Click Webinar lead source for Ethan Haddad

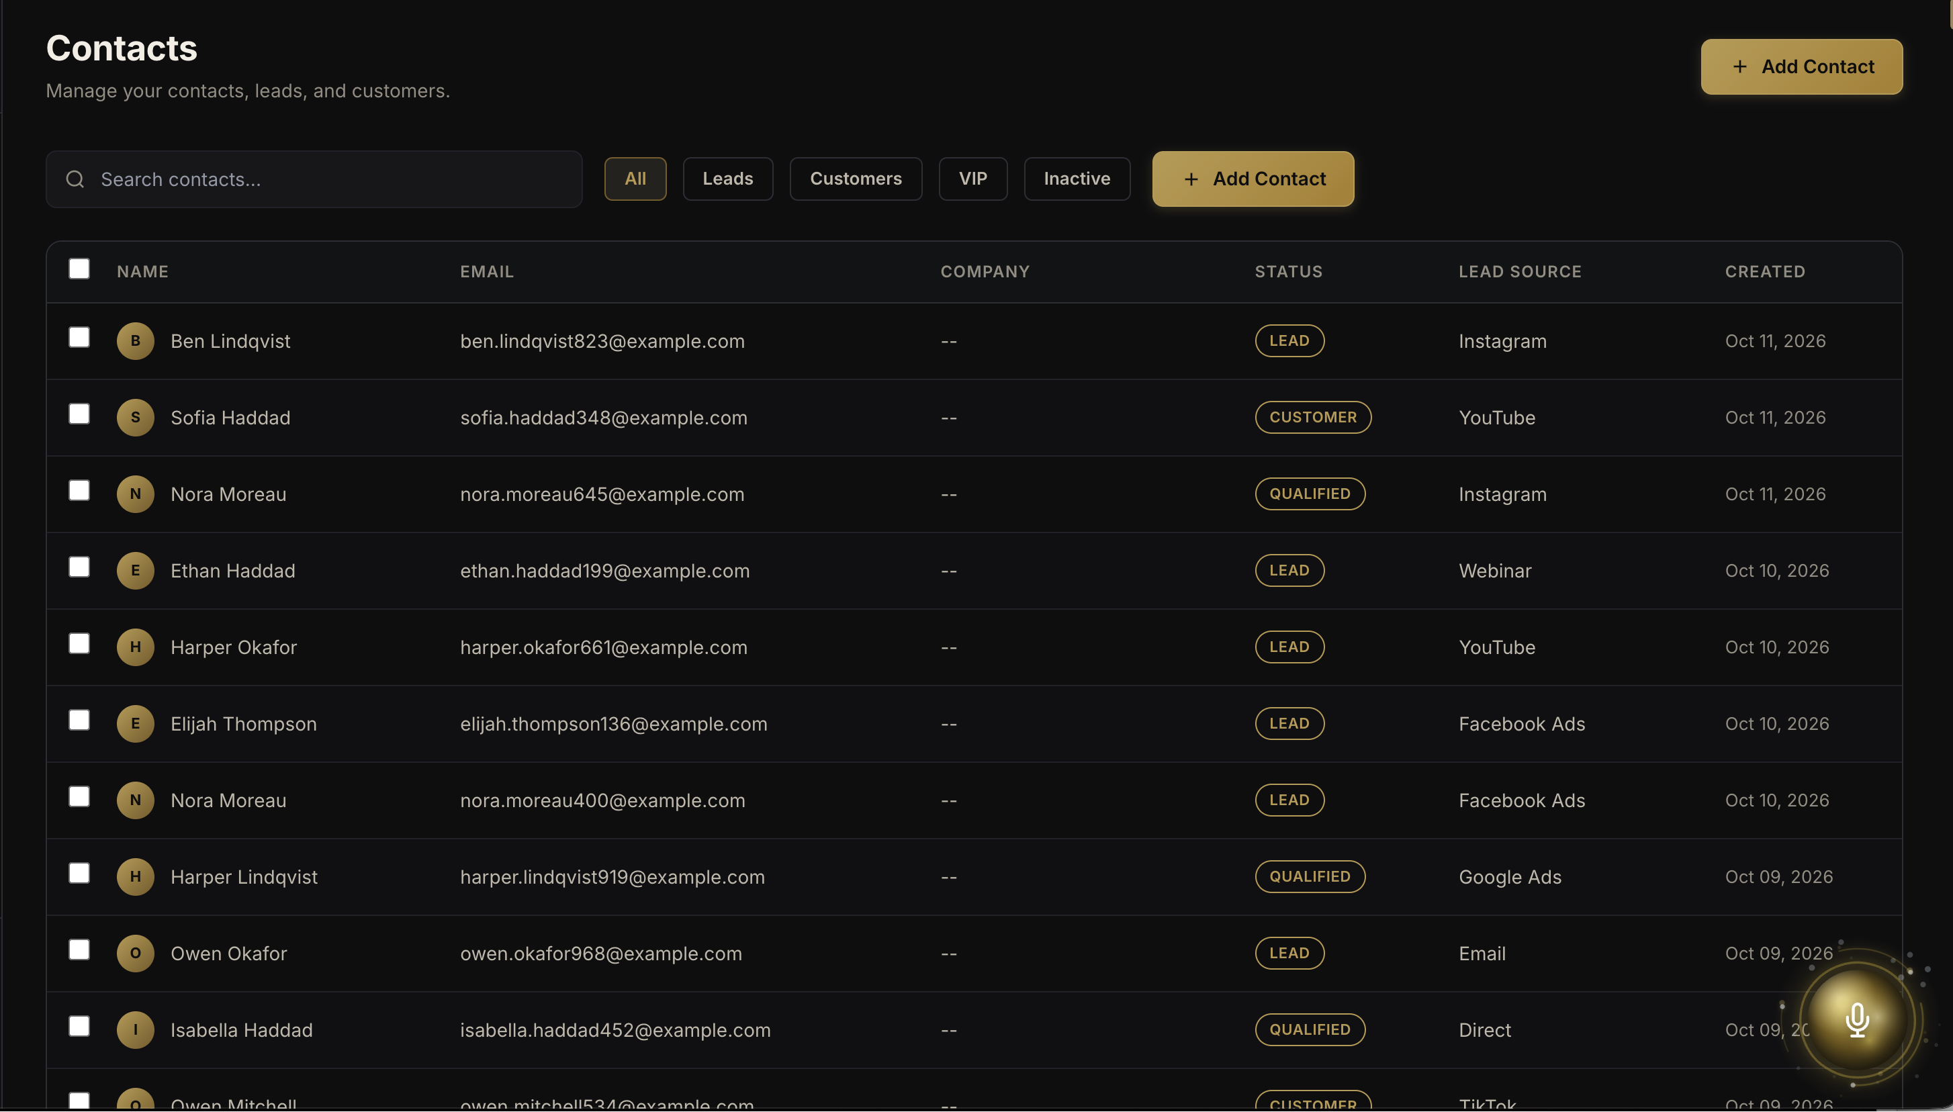point(1495,571)
